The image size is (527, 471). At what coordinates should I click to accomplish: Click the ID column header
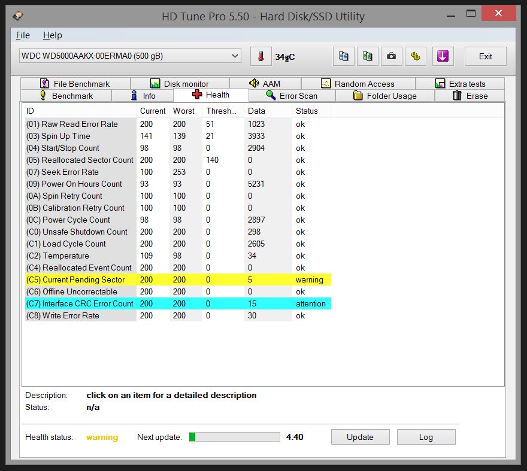pyautogui.click(x=79, y=111)
